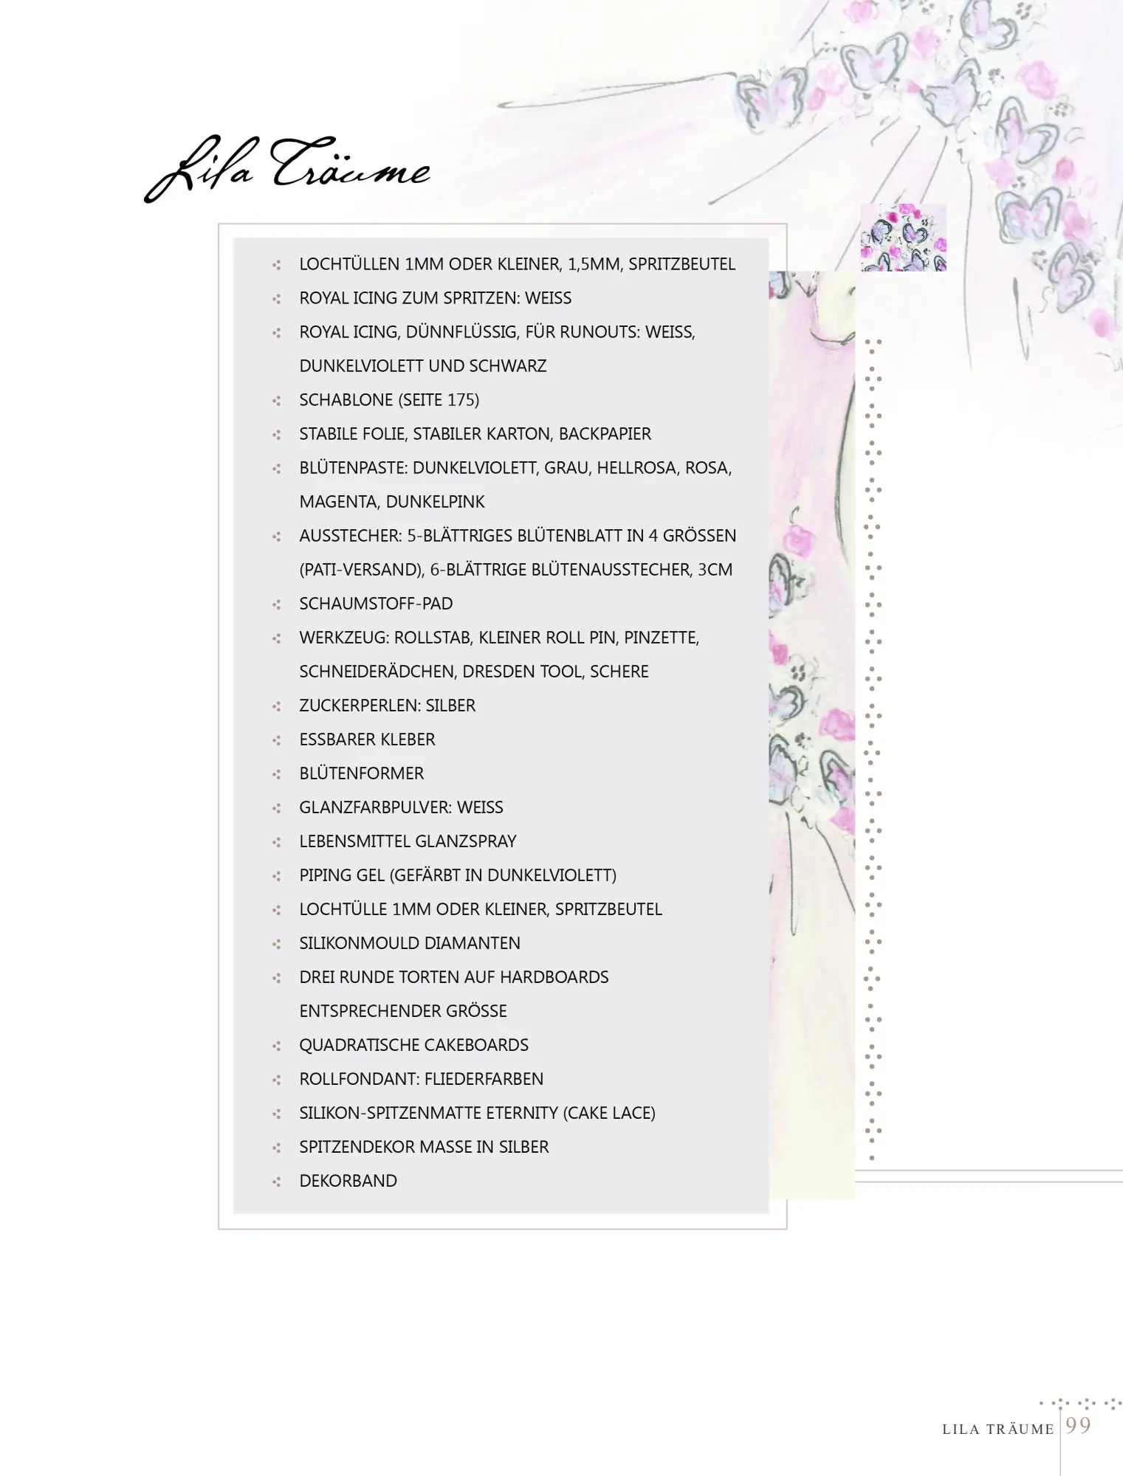The height and width of the screenshot is (1476, 1123).
Task: Click the bullet icon beside "SILIKONMOULD DIAMANTEN"
Action: tap(277, 944)
